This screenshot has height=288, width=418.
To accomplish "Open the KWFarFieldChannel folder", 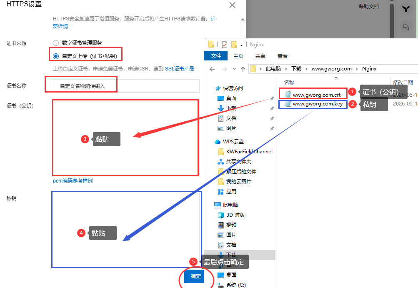I will (x=249, y=151).
